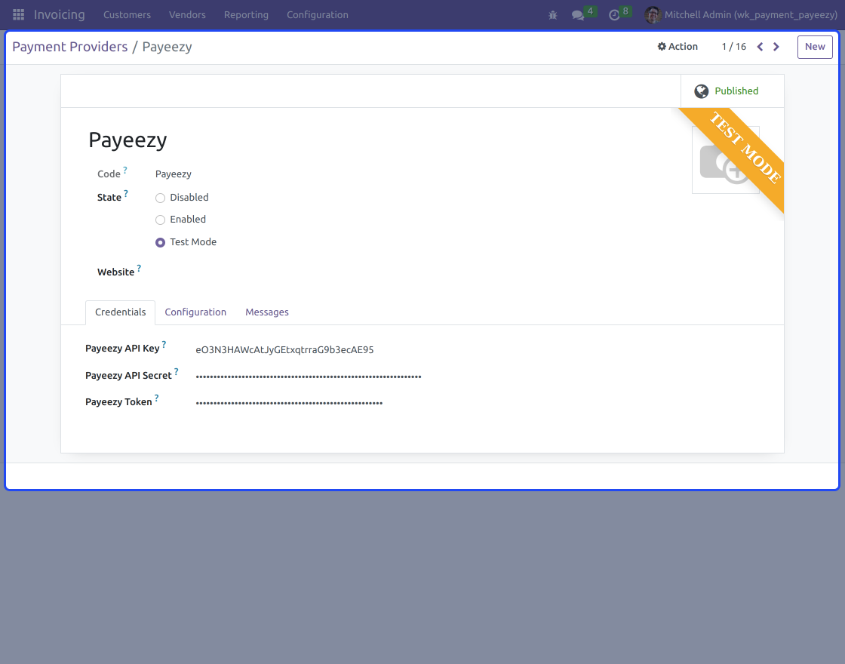Screen dimensions: 845x664
Task: Show help for Payeezy Token
Action: [x=157, y=398]
